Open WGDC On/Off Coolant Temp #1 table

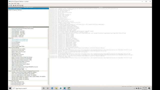(x=19, y=63)
